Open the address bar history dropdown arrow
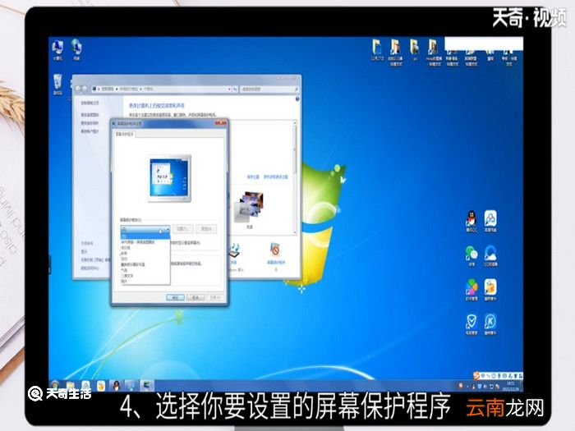 tap(229, 89)
